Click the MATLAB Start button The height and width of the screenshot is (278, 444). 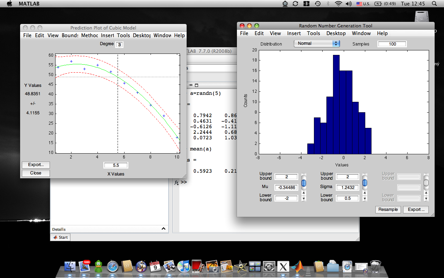pos(60,237)
